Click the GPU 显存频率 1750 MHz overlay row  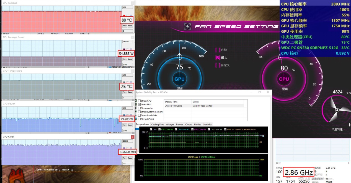click(x=315, y=26)
